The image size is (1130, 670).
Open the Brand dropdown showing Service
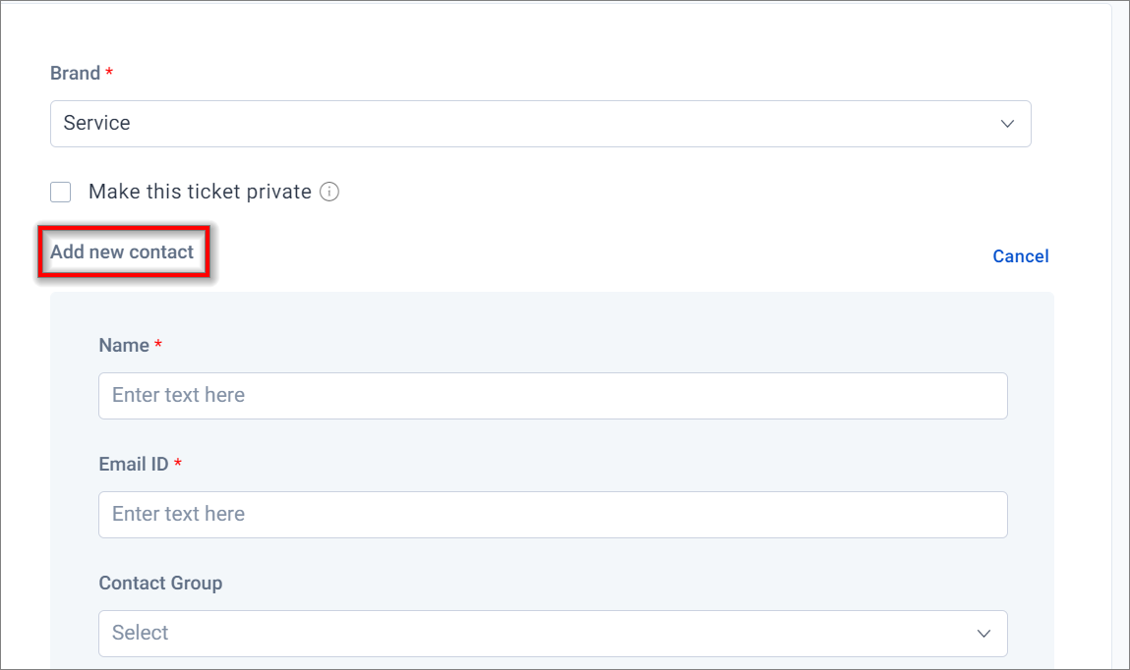coord(541,124)
